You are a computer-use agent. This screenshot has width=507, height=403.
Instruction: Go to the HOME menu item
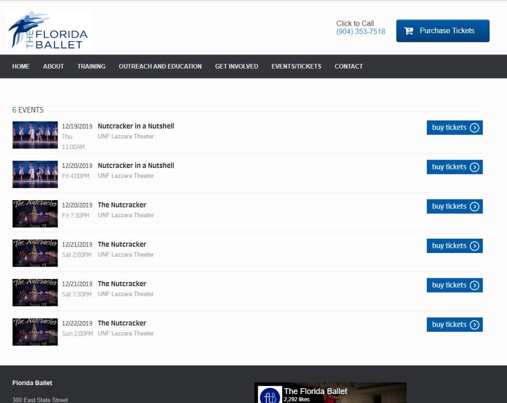point(21,67)
